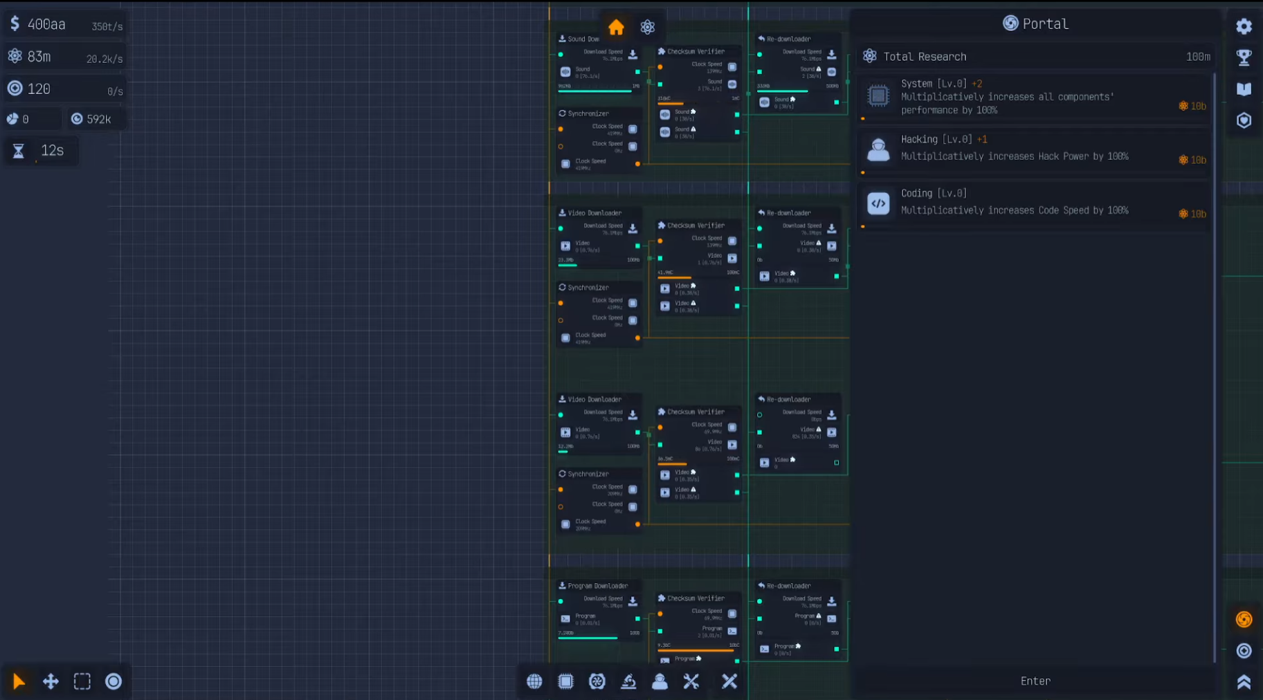Open the globe network components category
Image resolution: width=1263 pixels, height=700 pixels.
tap(534, 681)
